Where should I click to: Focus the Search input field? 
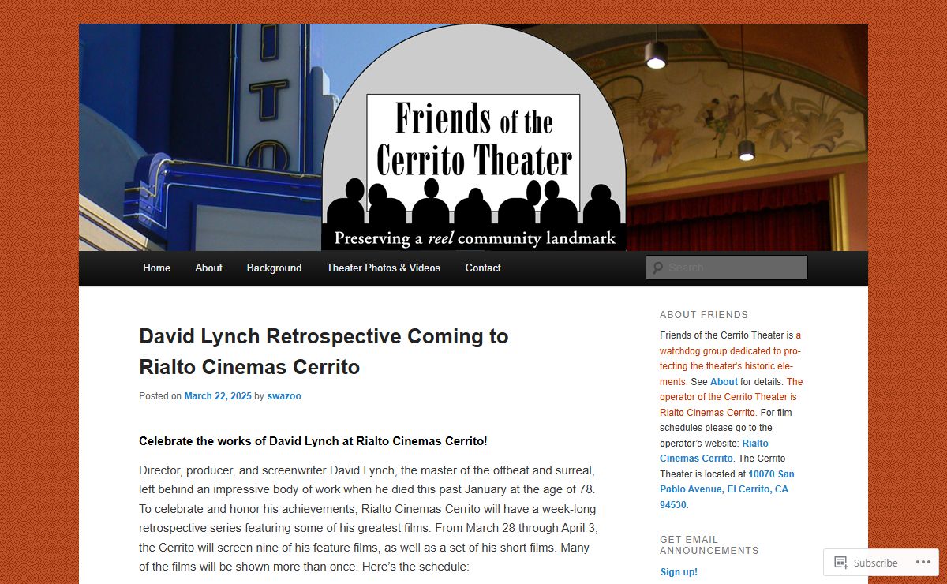(727, 268)
